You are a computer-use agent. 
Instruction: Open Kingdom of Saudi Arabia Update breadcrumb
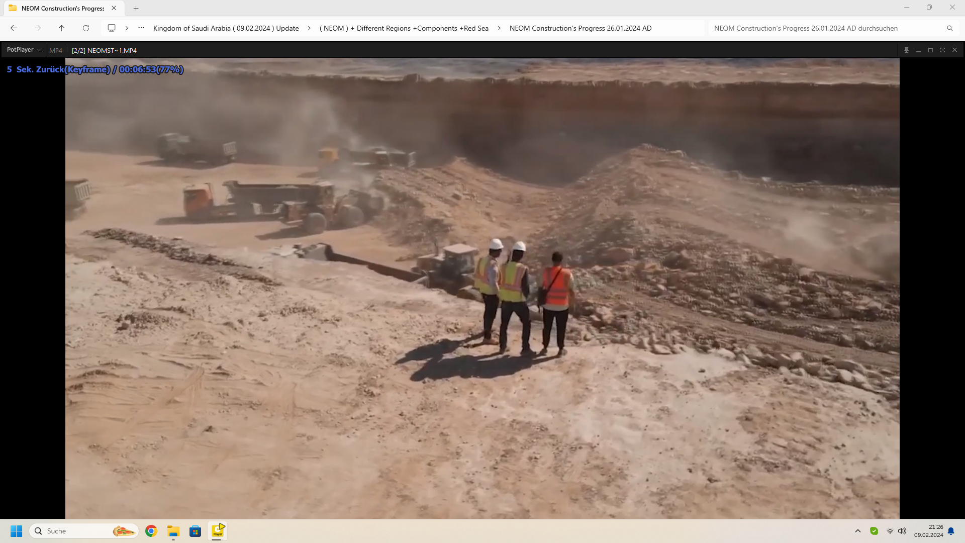click(226, 28)
